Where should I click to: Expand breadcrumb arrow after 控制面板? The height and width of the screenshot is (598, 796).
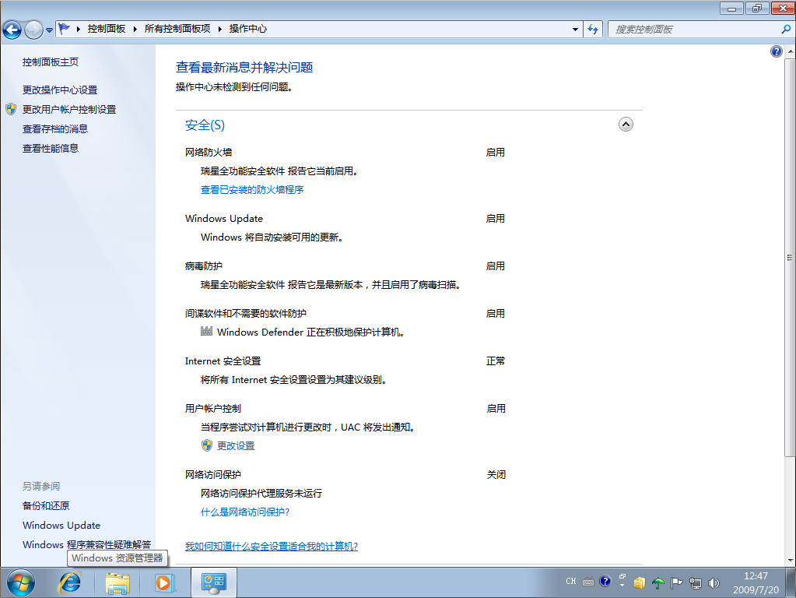point(133,29)
